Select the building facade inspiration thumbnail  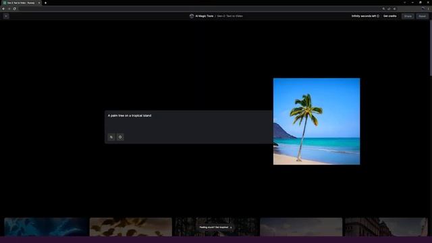coord(386,227)
